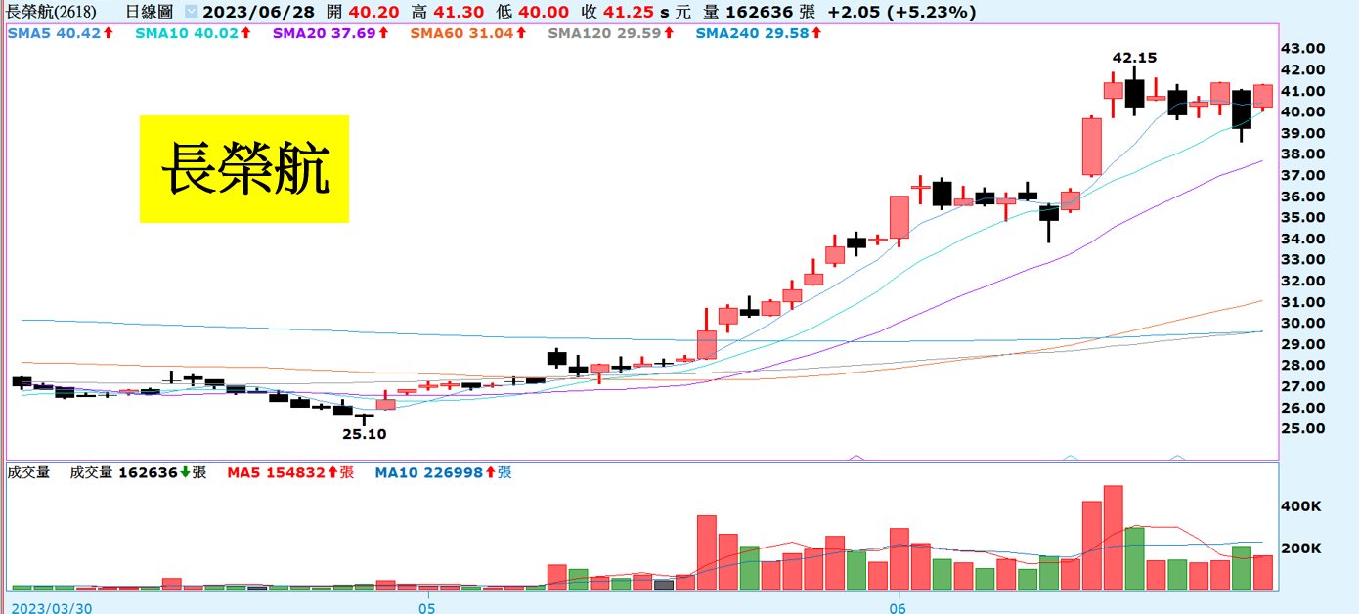Select the SMA240 moving average label

752,33
